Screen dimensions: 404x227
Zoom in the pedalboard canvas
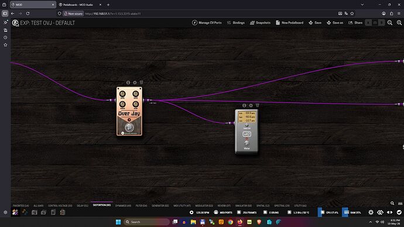[x=399, y=23]
